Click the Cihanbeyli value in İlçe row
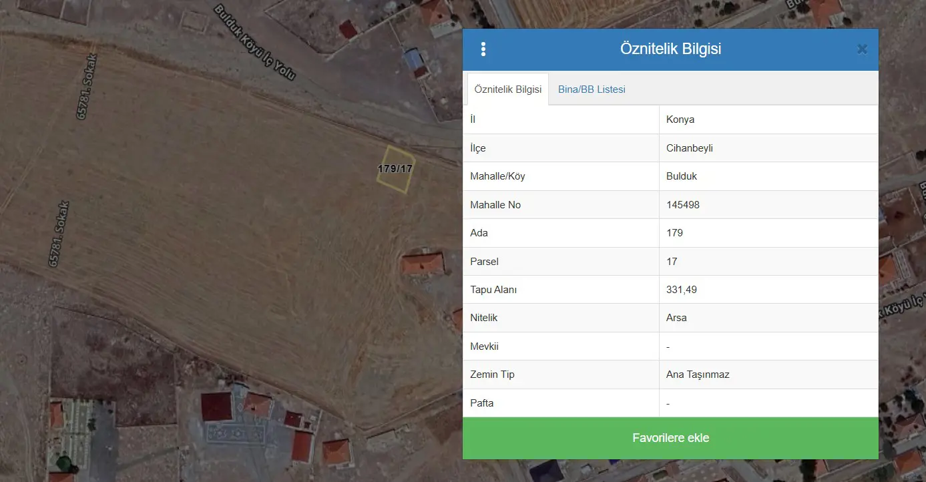 690,148
